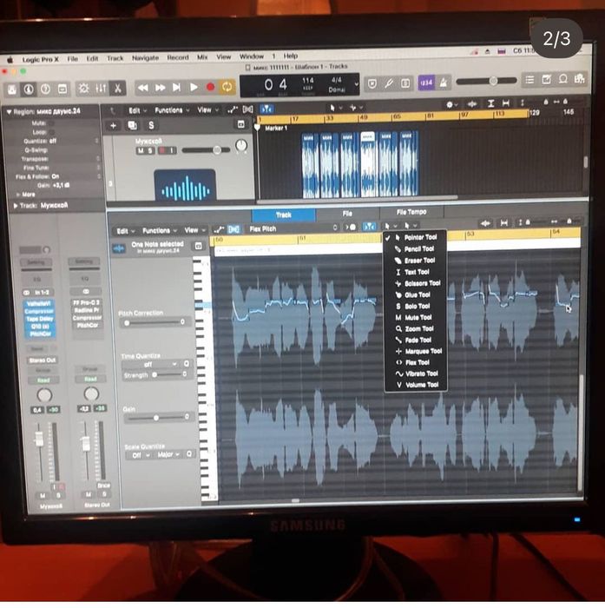Click FF Pro-C 2 plugin on Stereo Out
The height and width of the screenshot is (608, 605).
87,302
